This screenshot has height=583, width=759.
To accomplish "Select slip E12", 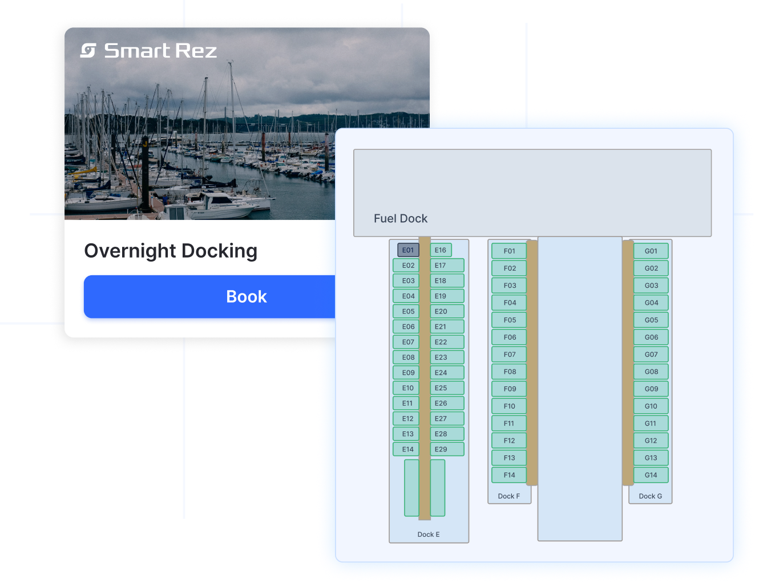I will click(x=406, y=419).
